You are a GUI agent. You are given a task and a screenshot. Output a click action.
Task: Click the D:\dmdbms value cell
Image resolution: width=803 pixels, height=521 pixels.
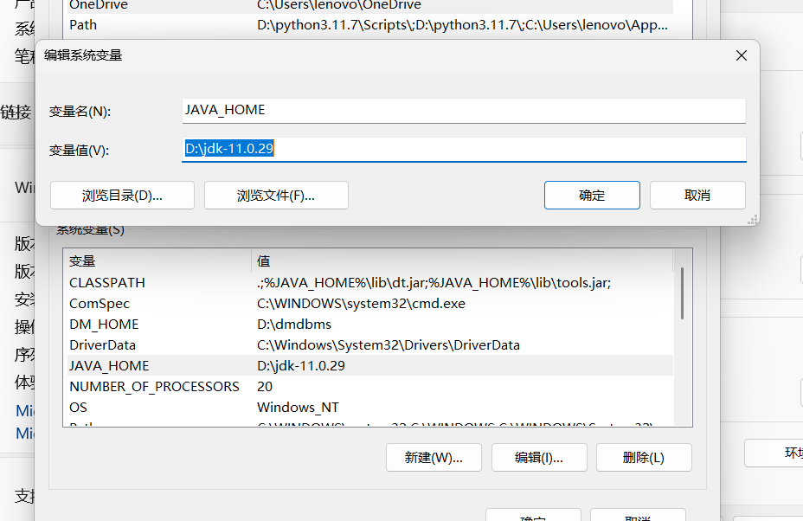click(x=294, y=325)
